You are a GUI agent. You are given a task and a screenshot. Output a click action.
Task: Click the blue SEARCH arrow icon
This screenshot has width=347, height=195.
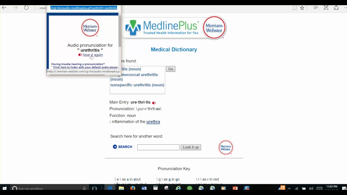[115, 147]
